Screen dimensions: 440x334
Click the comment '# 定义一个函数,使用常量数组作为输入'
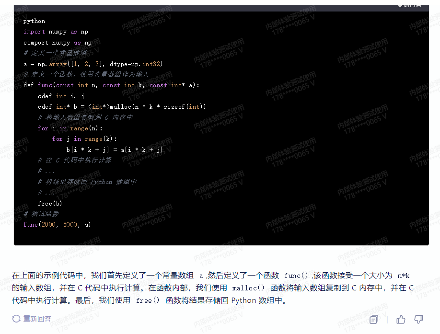tap(86, 74)
